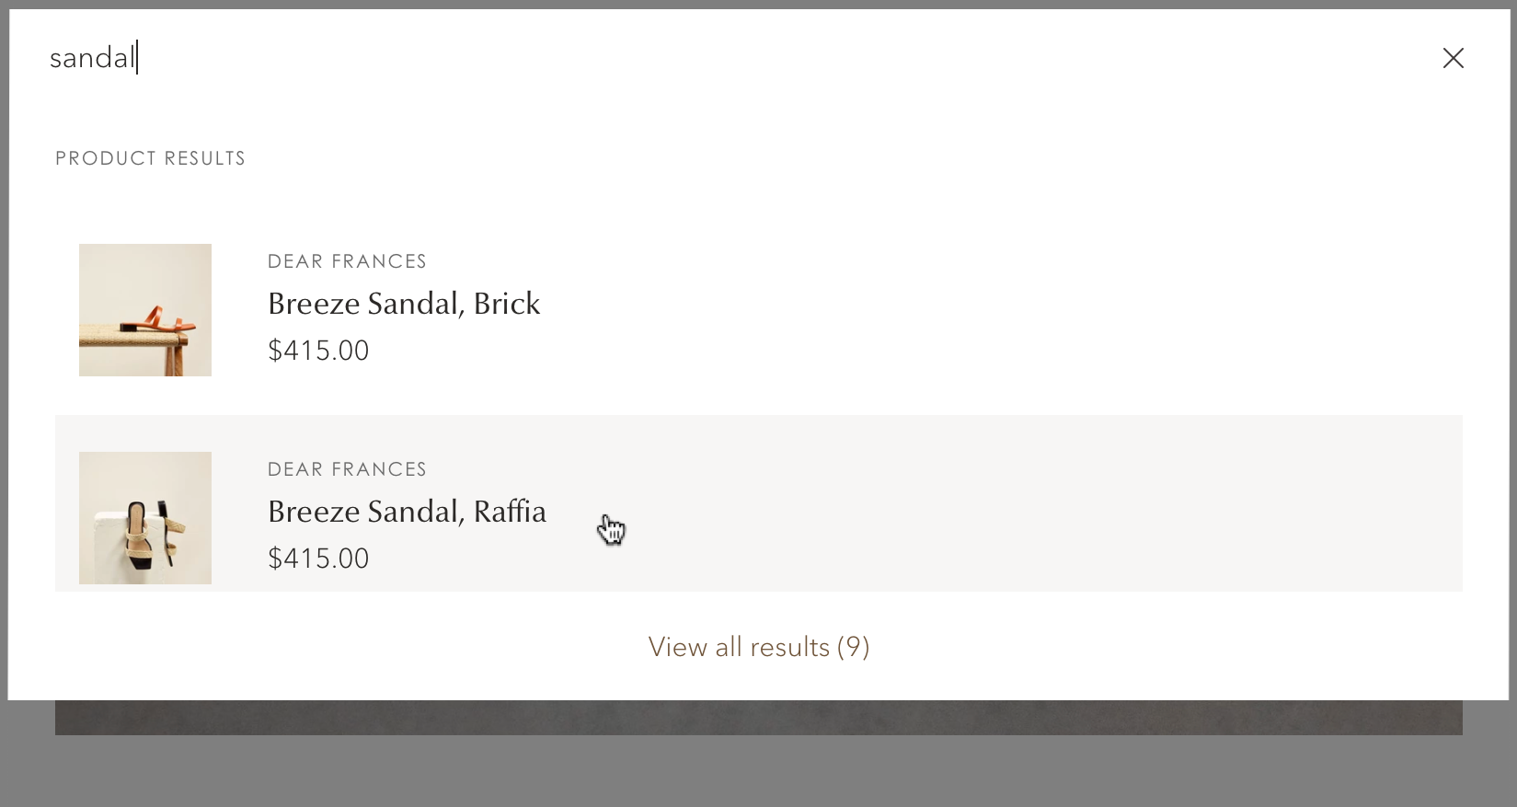
Task: Click the DEAR FRANCES brand above Breeze Sandal, Brick
Action: [347, 260]
